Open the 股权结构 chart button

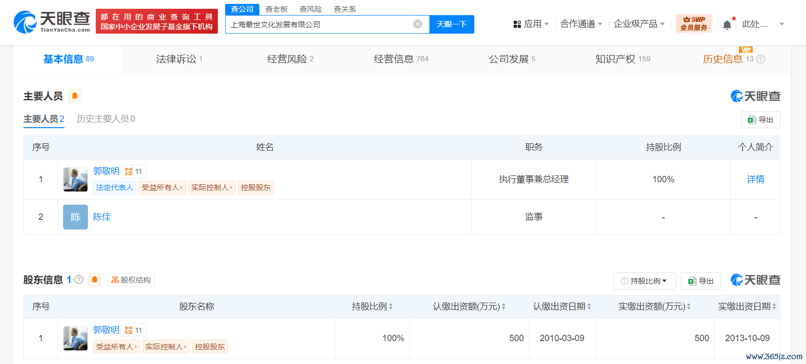point(131,280)
